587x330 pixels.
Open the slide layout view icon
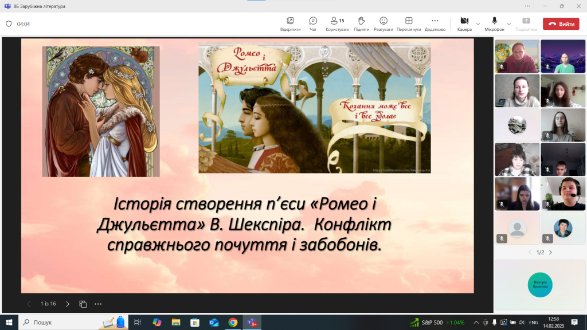(83, 304)
